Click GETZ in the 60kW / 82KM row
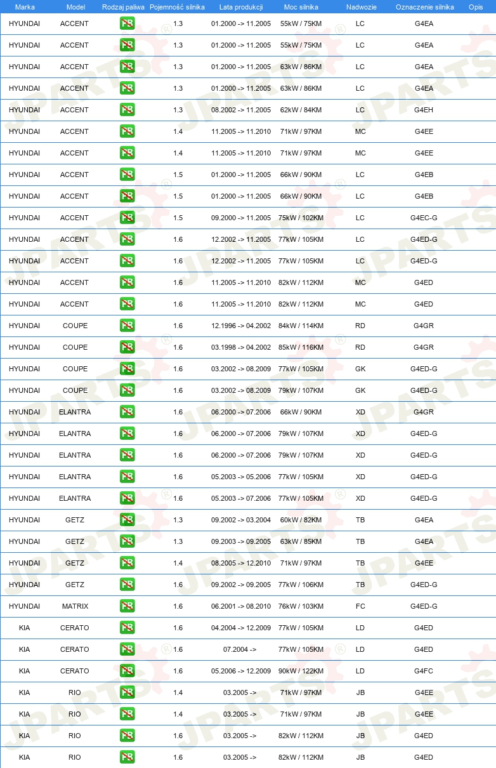 pos(75,520)
